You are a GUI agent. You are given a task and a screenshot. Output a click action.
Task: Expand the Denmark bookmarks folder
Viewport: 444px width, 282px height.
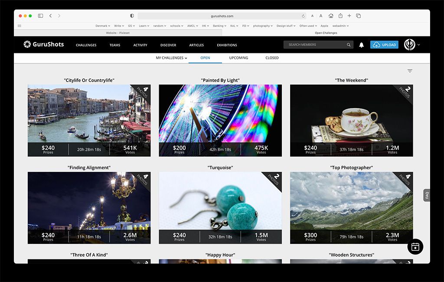pos(102,26)
